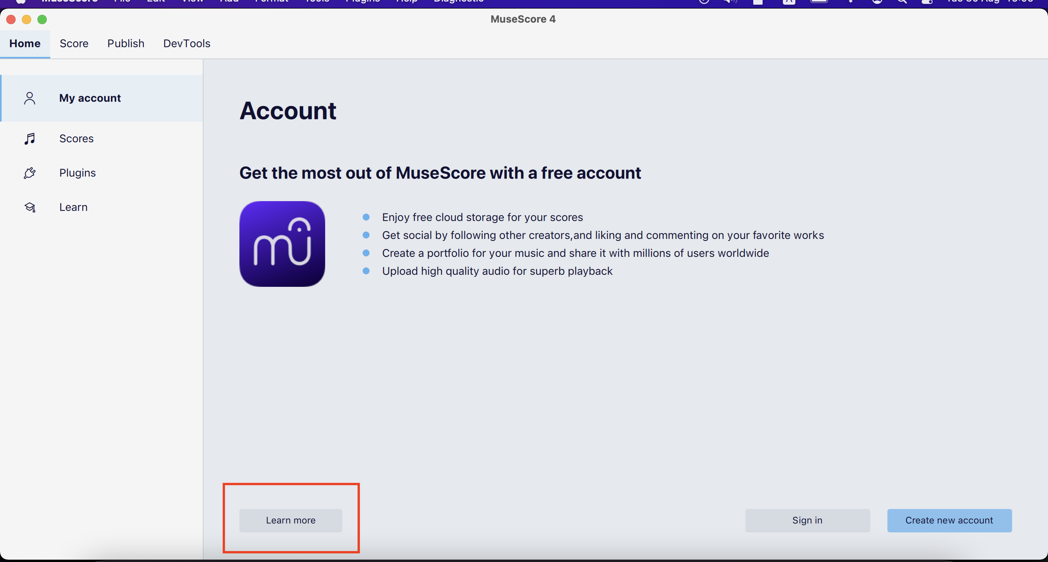The width and height of the screenshot is (1048, 562).
Task: Click the Siri icon in the menu bar
Action: click(877, 2)
